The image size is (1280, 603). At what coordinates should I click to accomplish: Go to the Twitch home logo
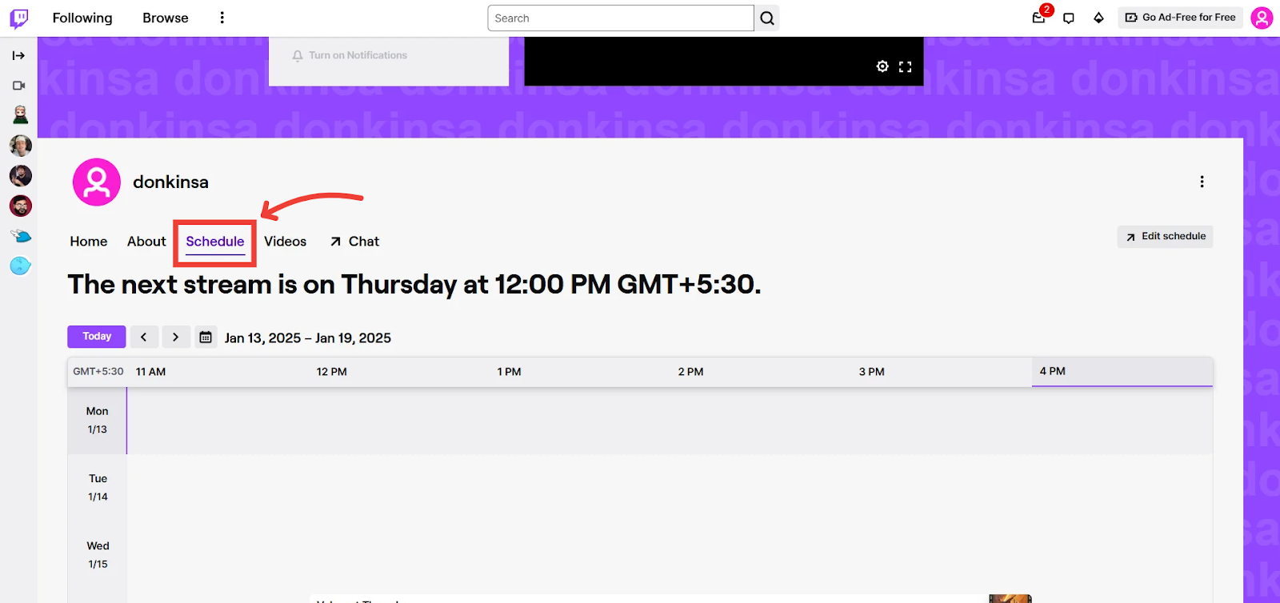19,18
